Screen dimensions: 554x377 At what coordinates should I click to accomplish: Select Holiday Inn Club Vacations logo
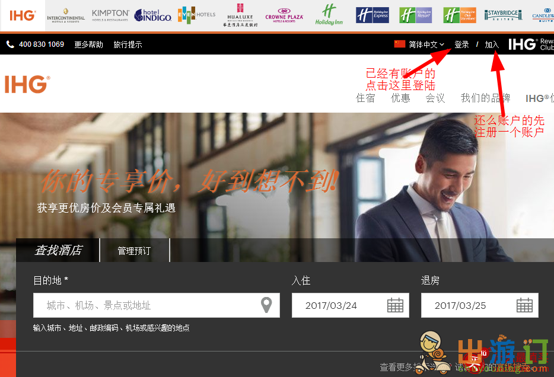click(x=460, y=15)
